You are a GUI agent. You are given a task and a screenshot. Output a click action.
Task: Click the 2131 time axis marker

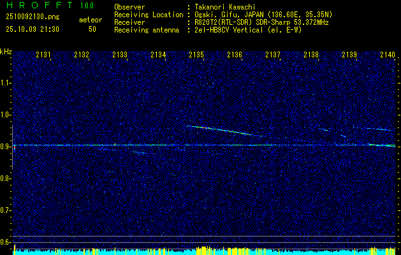tap(43, 54)
